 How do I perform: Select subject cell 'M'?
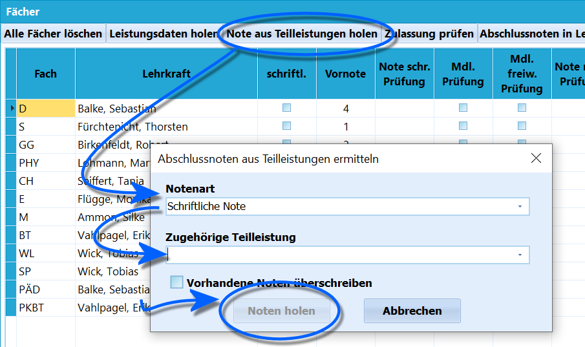coord(46,217)
